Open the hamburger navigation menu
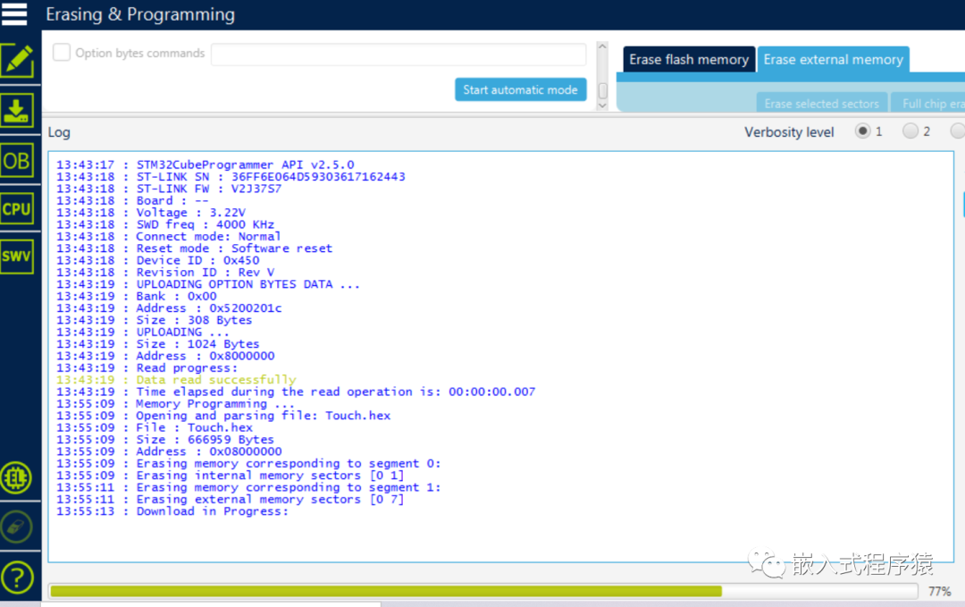This screenshot has width=965, height=607. pos(14,13)
